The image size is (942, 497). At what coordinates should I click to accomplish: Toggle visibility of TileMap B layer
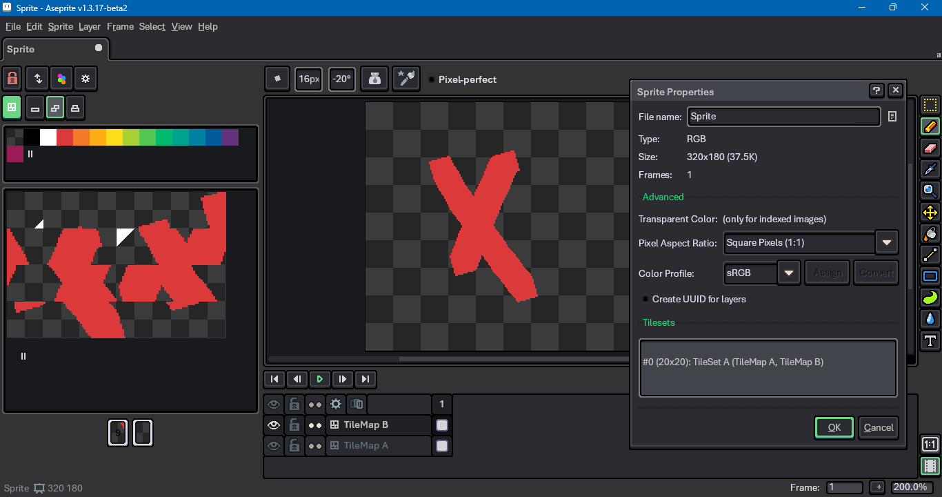(x=274, y=425)
